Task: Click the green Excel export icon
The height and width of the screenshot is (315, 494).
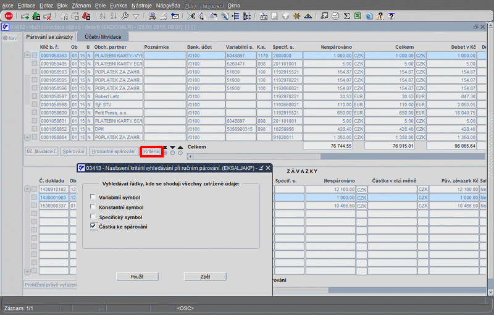Action: (x=358, y=16)
